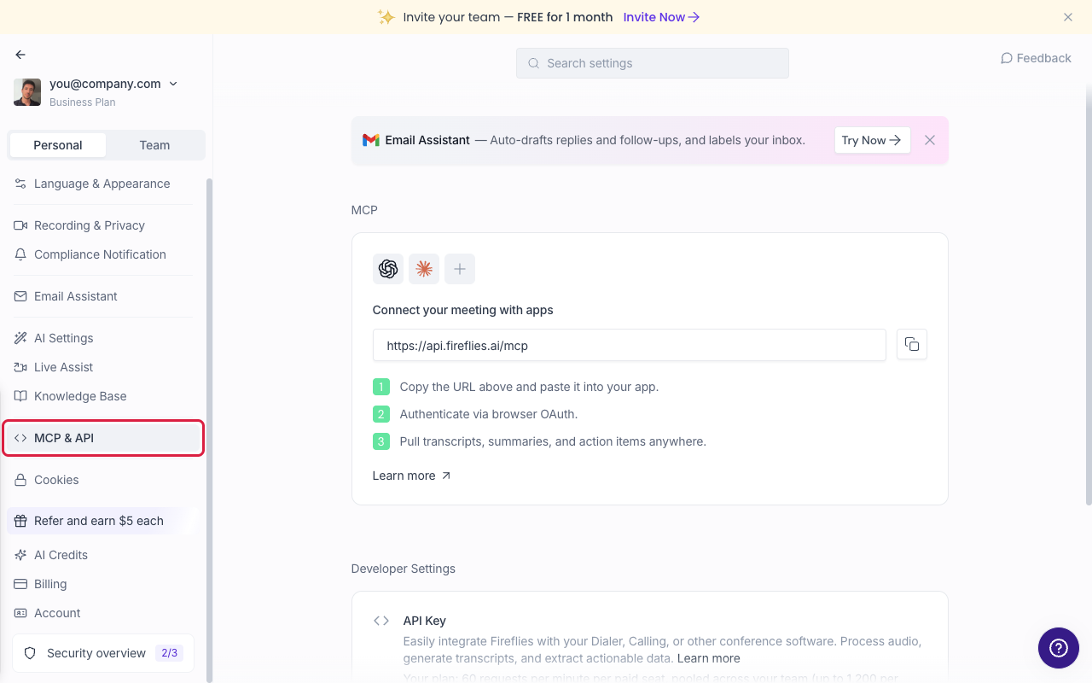
Task: Open Billing settings
Action: [103, 584]
